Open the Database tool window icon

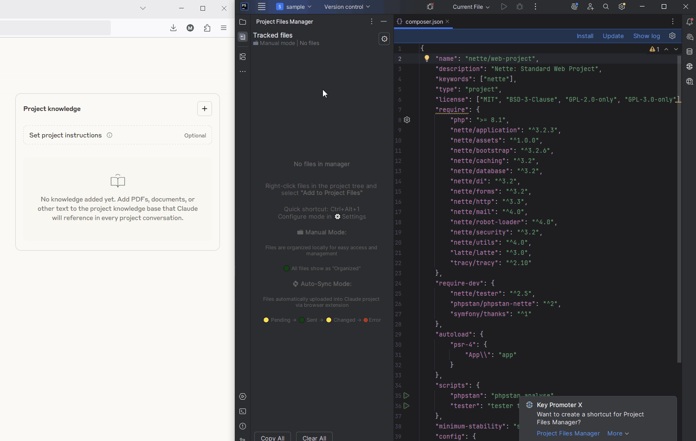tap(690, 52)
